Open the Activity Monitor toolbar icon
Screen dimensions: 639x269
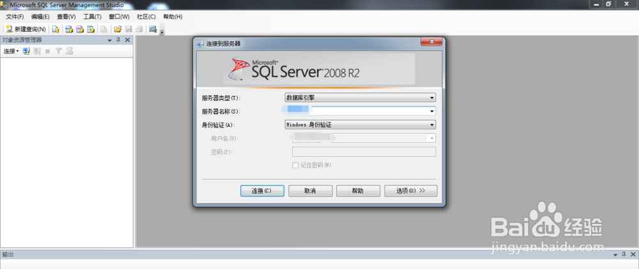[153, 29]
